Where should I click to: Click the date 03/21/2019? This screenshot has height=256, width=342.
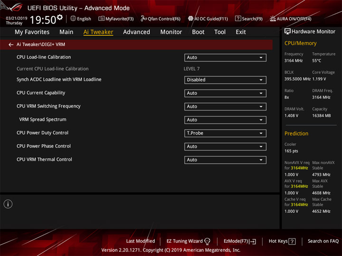(x=17, y=18)
